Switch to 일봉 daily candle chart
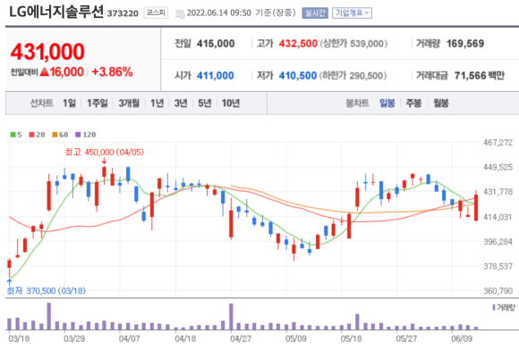The width and height of the screenshot is (519, 349). tap(387, 104)
